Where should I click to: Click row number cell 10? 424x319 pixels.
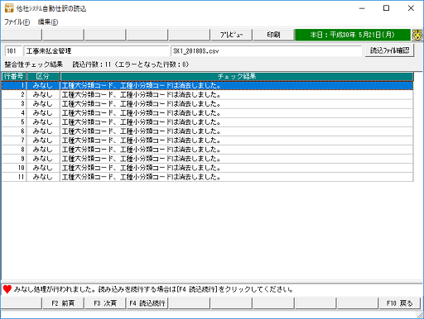(x=14, y=168)
